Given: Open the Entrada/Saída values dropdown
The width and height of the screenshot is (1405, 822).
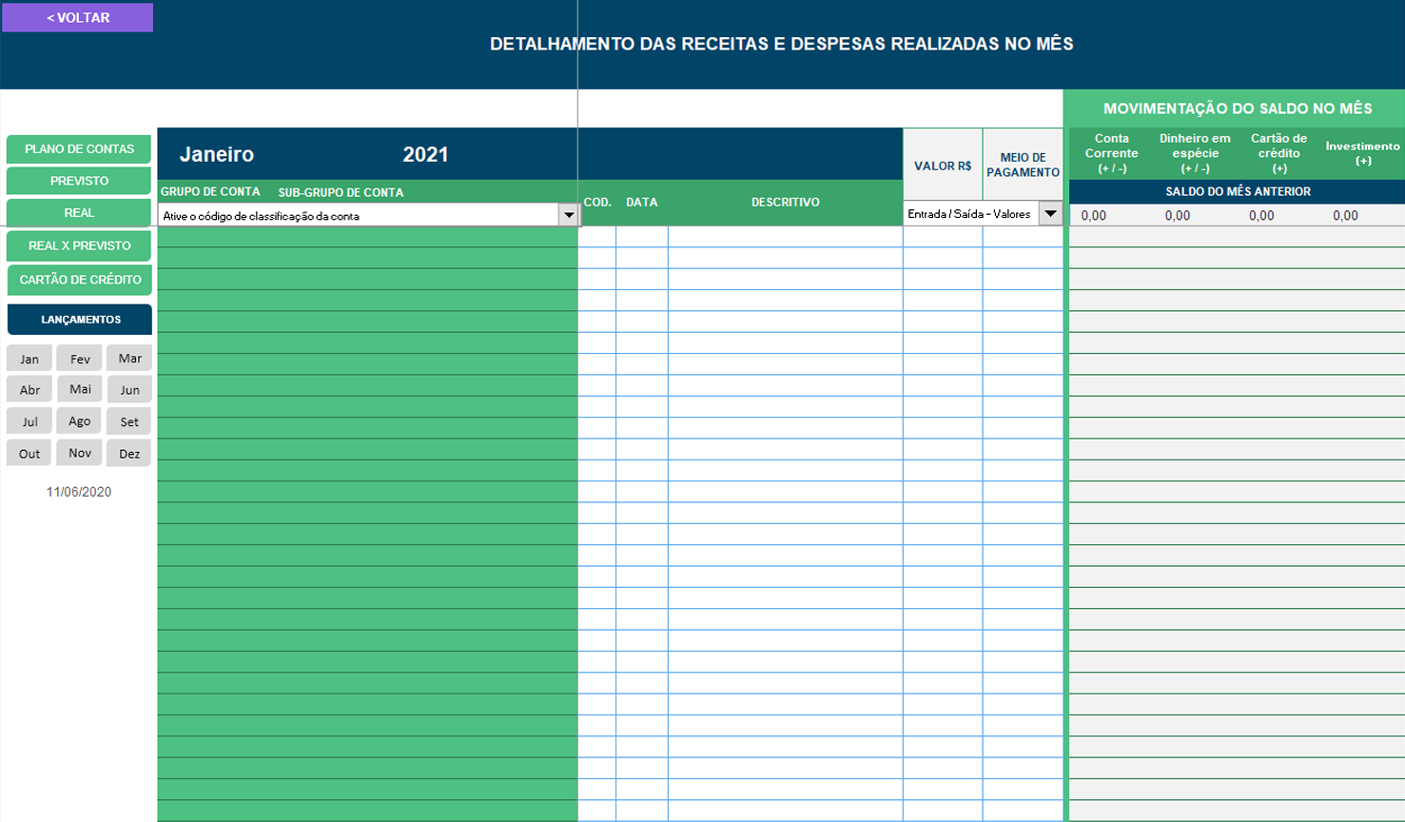Looking at the screenshot, I should click(x=1049, y=214).
